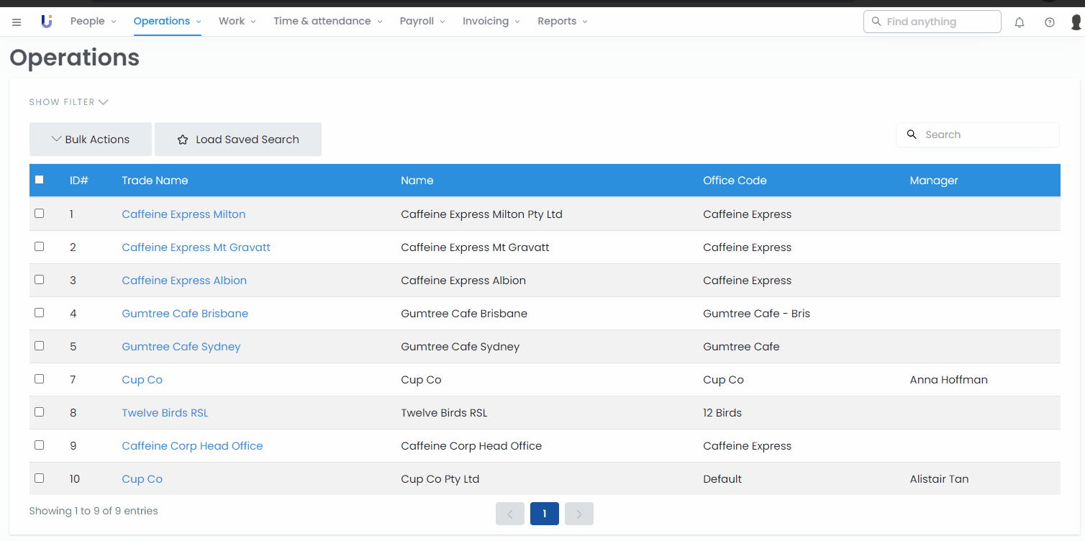Click the app logo home icon
Screen dimensions: 1085x541
[x=47, y=22]
